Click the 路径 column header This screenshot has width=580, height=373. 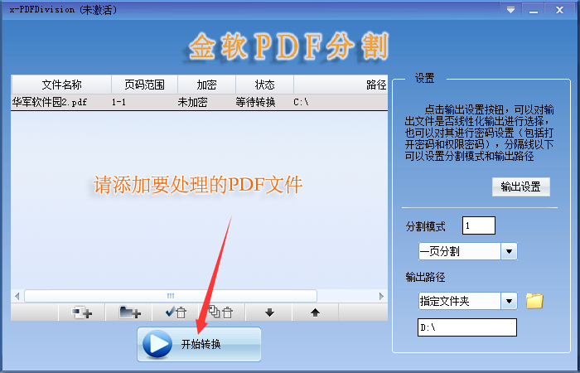click(341, 85)
